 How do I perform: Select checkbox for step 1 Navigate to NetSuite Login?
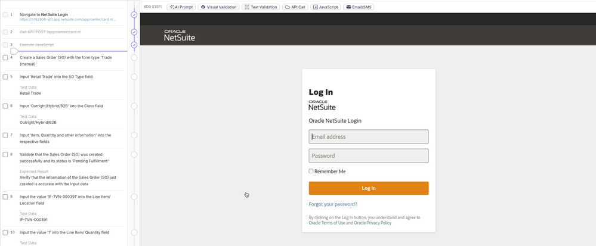tap(5, 14)
